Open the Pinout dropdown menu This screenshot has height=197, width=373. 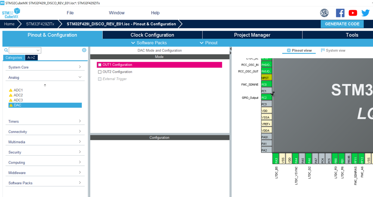[x=209, y=43]
